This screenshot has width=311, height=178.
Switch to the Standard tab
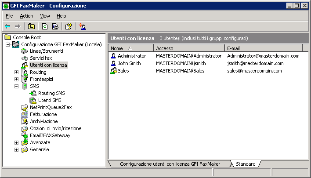(x=246, y=164)
